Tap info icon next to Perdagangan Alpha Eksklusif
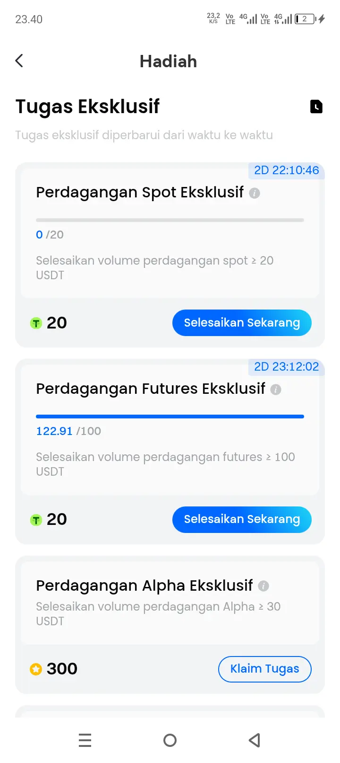The width and height of the screenshot is (340, 763). 263,586
